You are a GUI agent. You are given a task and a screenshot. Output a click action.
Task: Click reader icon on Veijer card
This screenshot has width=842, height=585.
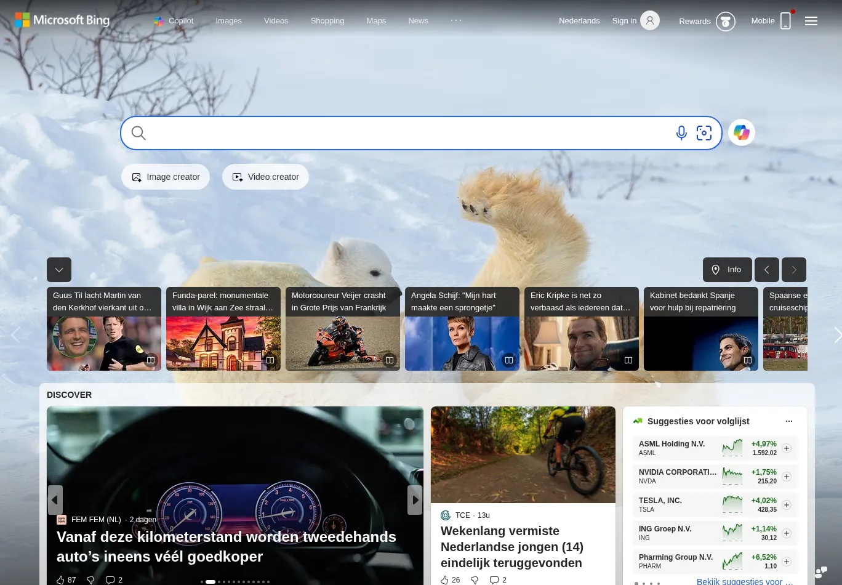tap(390, 360)
